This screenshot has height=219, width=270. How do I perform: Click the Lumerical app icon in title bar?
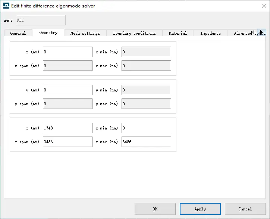click(6, 6)
